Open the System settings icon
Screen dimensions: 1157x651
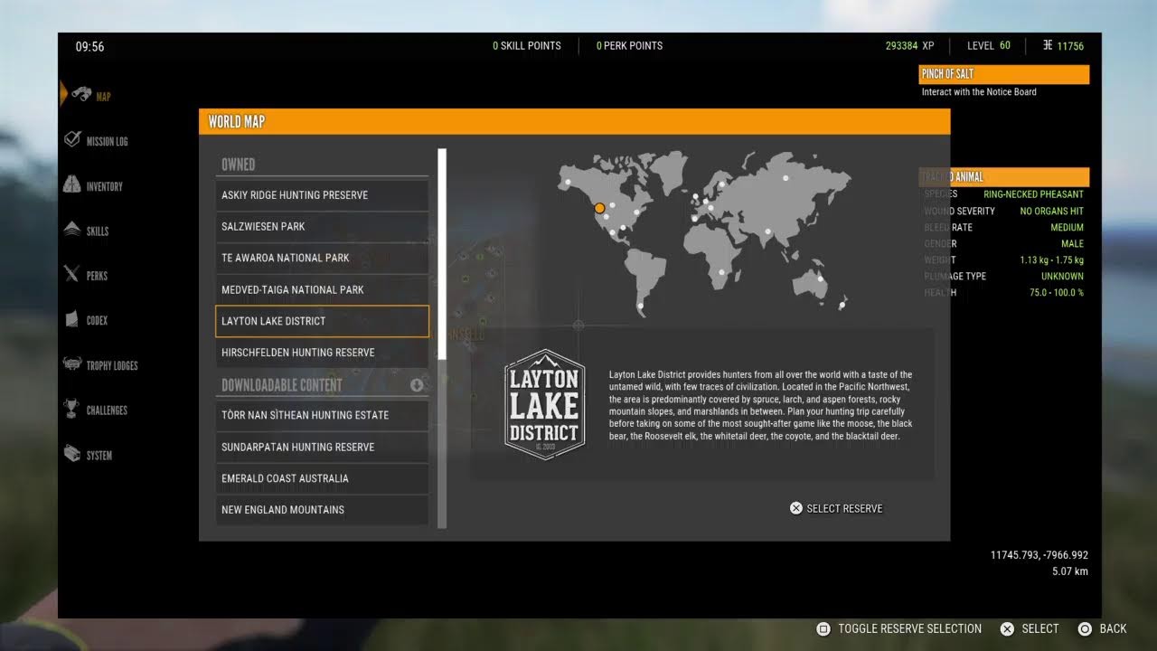(72, 455)
